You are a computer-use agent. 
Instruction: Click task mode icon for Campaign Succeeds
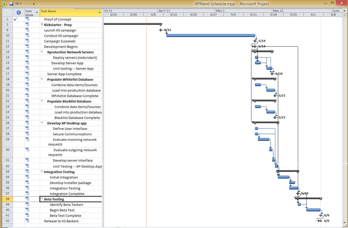pyautogui.click(x=27, y=41)
